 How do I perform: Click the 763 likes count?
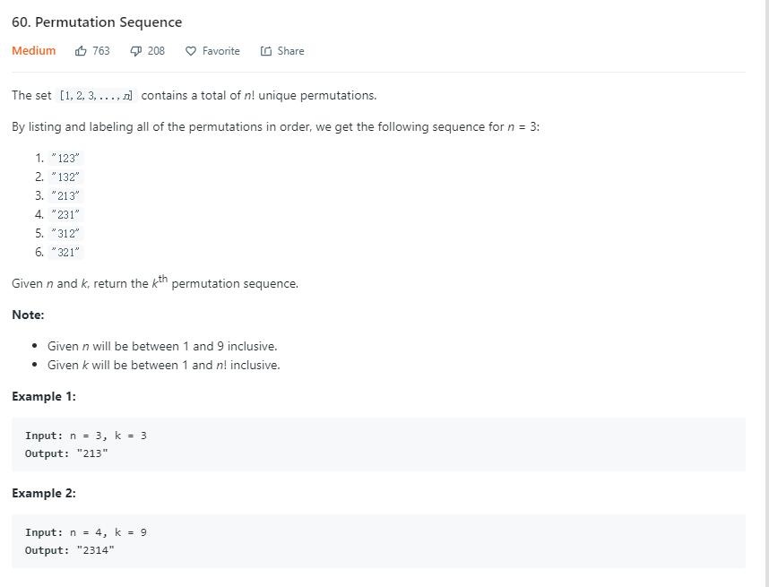101,51
